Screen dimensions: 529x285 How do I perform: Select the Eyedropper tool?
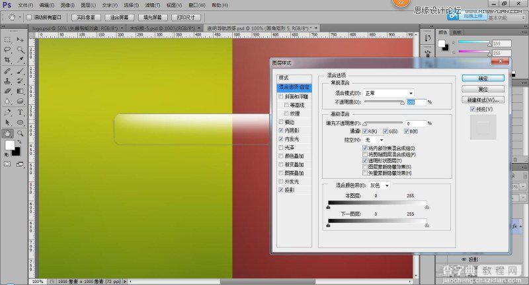tap(20, 60)
